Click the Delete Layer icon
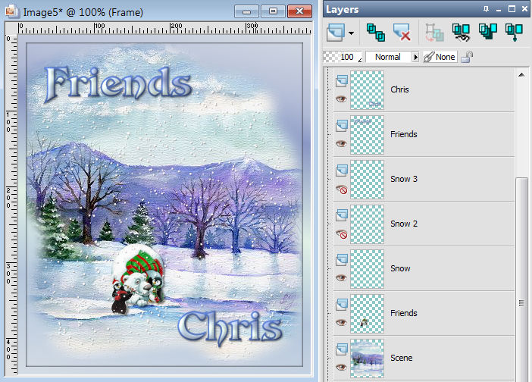Viewport: 532px width, 382px height. 401,32
